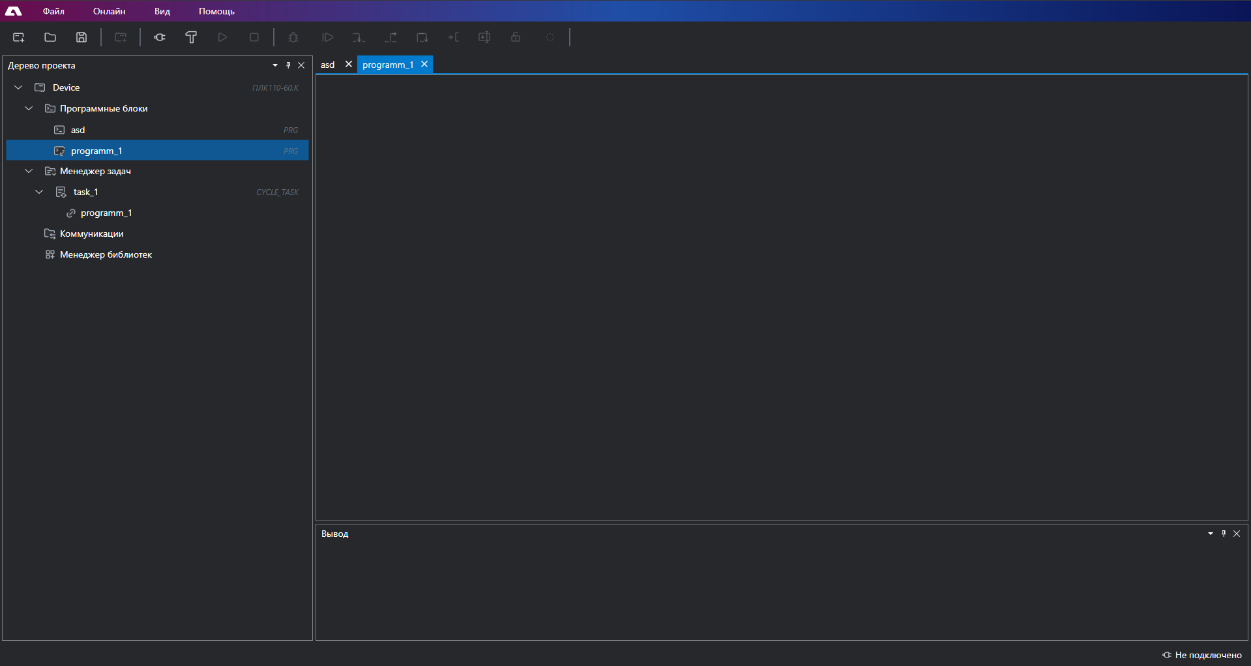Click the step out icon

390,37
